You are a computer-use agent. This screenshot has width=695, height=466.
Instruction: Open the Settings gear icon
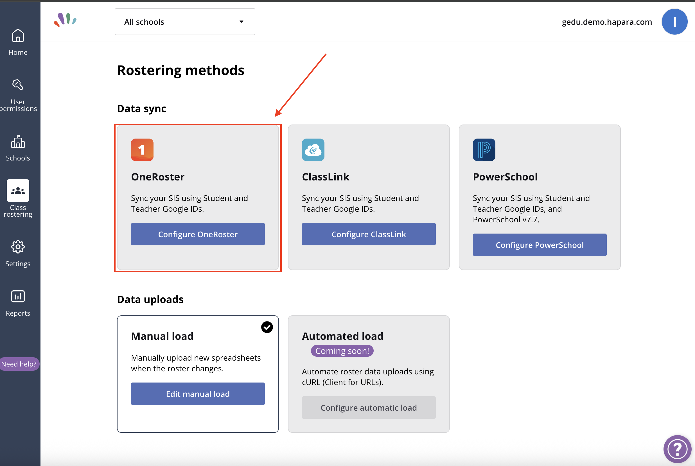tap(18, 247)
